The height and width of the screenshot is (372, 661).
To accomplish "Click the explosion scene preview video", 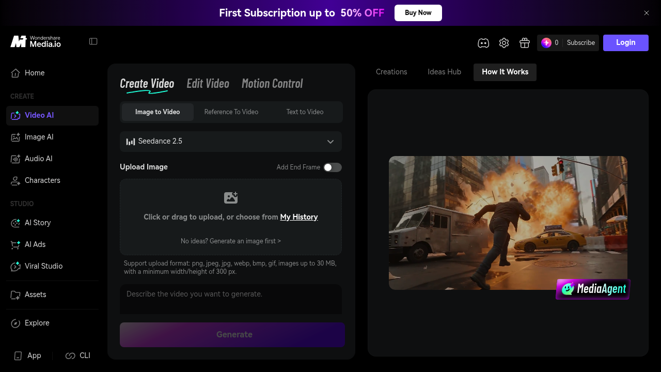I will point(508,223).
